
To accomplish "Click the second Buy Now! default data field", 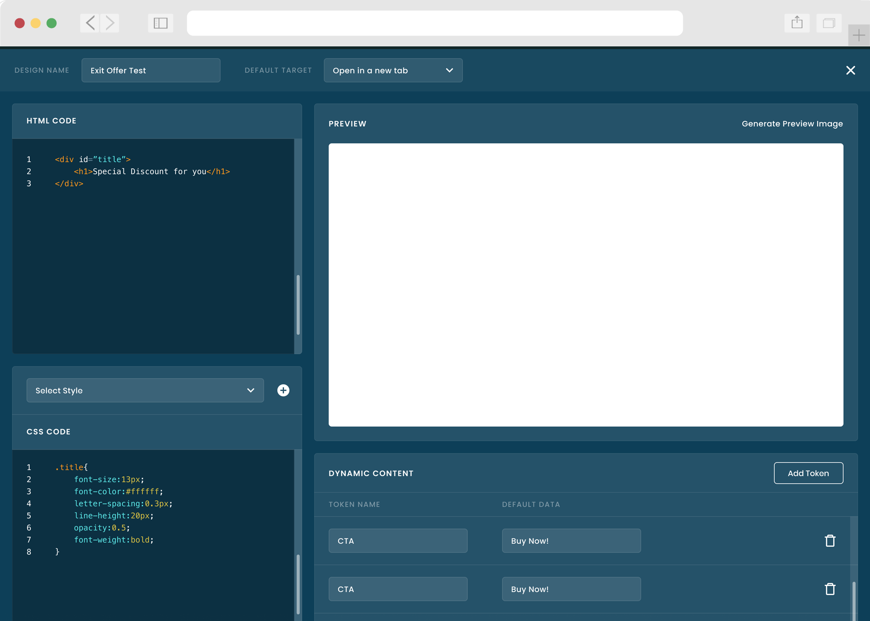I will click(x=571, y=589).
